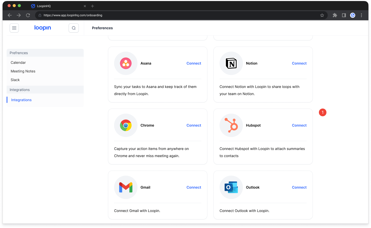371x228 pixels.
Task: Connect the Notion integration
Action: click(299, 63)
